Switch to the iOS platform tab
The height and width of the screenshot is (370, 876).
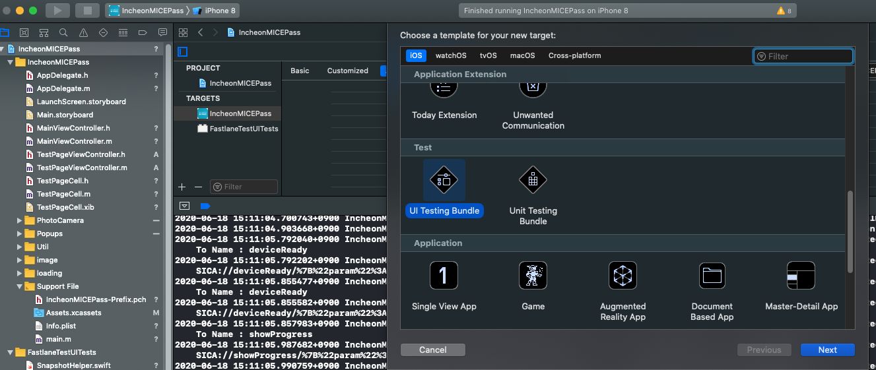(x=416, y=55)
